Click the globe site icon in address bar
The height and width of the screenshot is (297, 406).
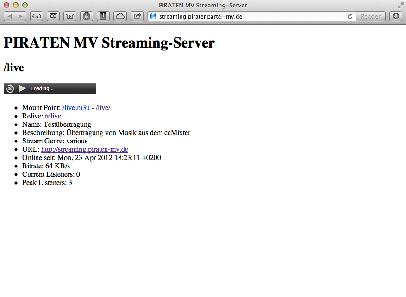153,16
